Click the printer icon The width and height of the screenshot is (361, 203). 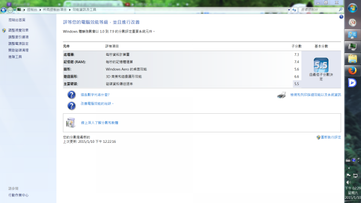click(x=281, y=95)
